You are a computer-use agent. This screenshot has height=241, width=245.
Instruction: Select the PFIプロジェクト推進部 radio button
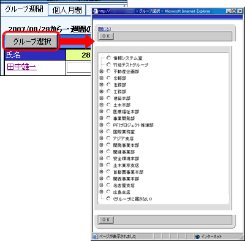pyautogui.click(x=108, y=125)
